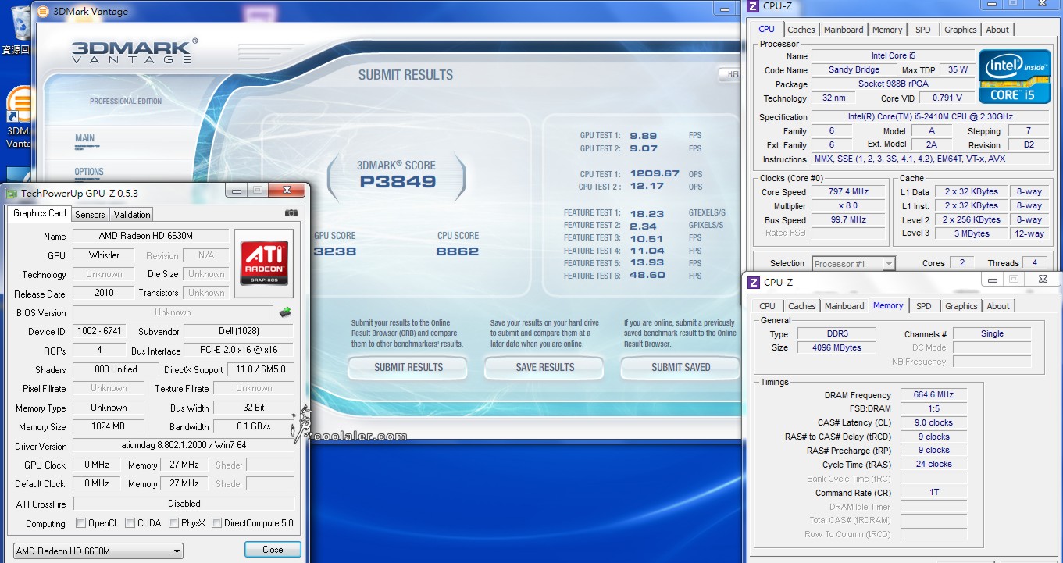Click the GPU score value 3238

335,251
